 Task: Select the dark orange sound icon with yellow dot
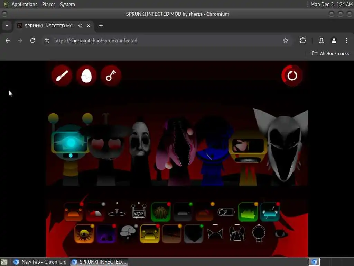click(x=204, y=212)
